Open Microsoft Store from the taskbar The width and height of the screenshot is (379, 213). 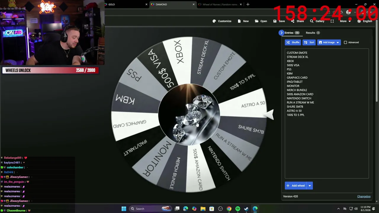click(211, 209)
